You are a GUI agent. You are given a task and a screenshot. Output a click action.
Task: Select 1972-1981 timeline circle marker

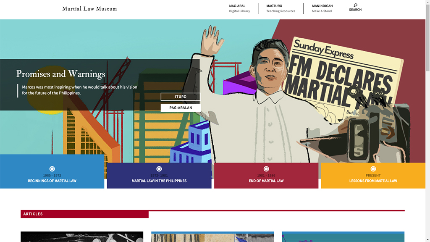click(159, 169)
